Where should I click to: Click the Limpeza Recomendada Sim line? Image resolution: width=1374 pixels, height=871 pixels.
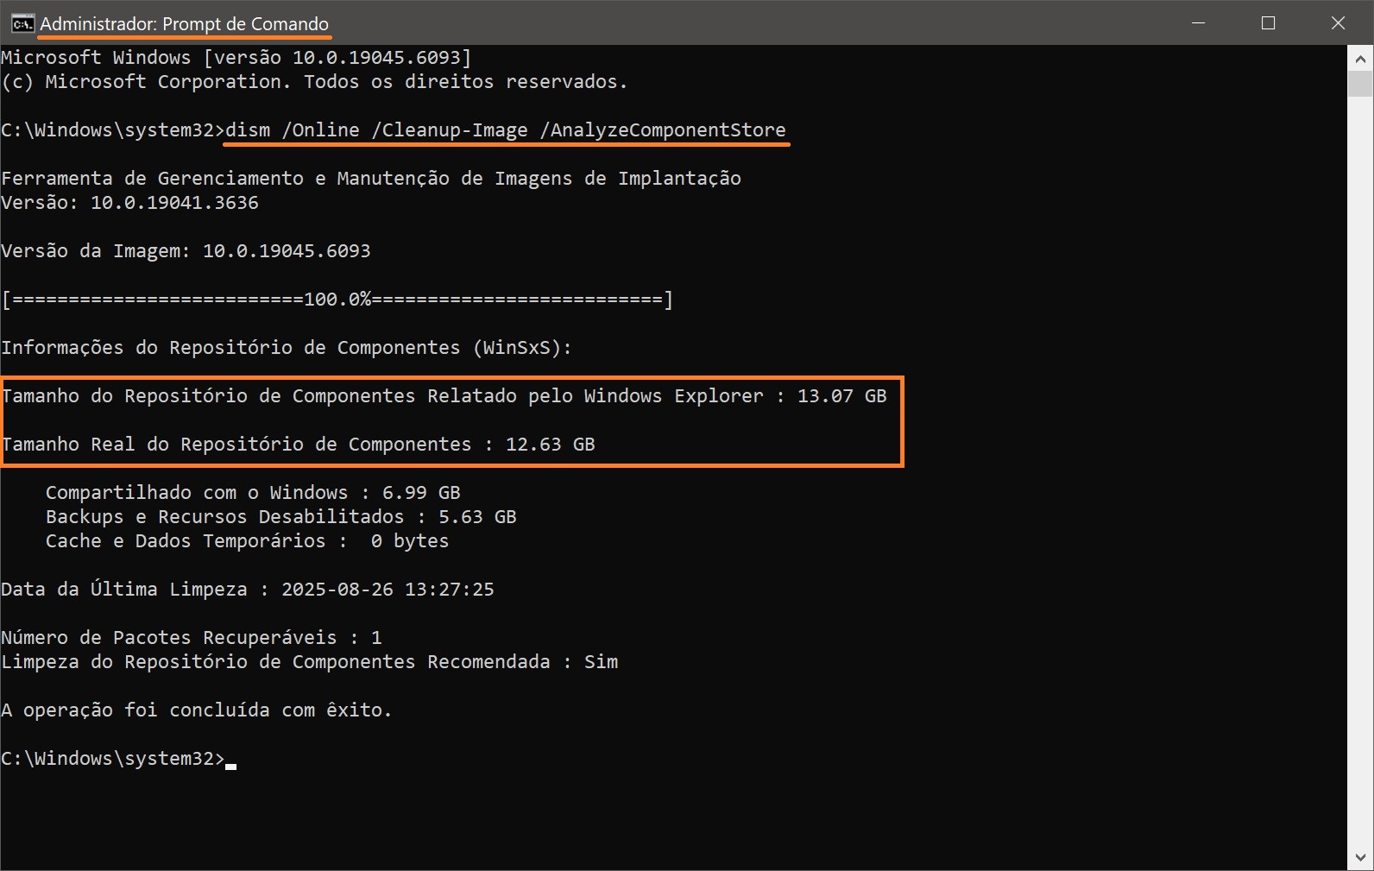click(x=309, y=662)
